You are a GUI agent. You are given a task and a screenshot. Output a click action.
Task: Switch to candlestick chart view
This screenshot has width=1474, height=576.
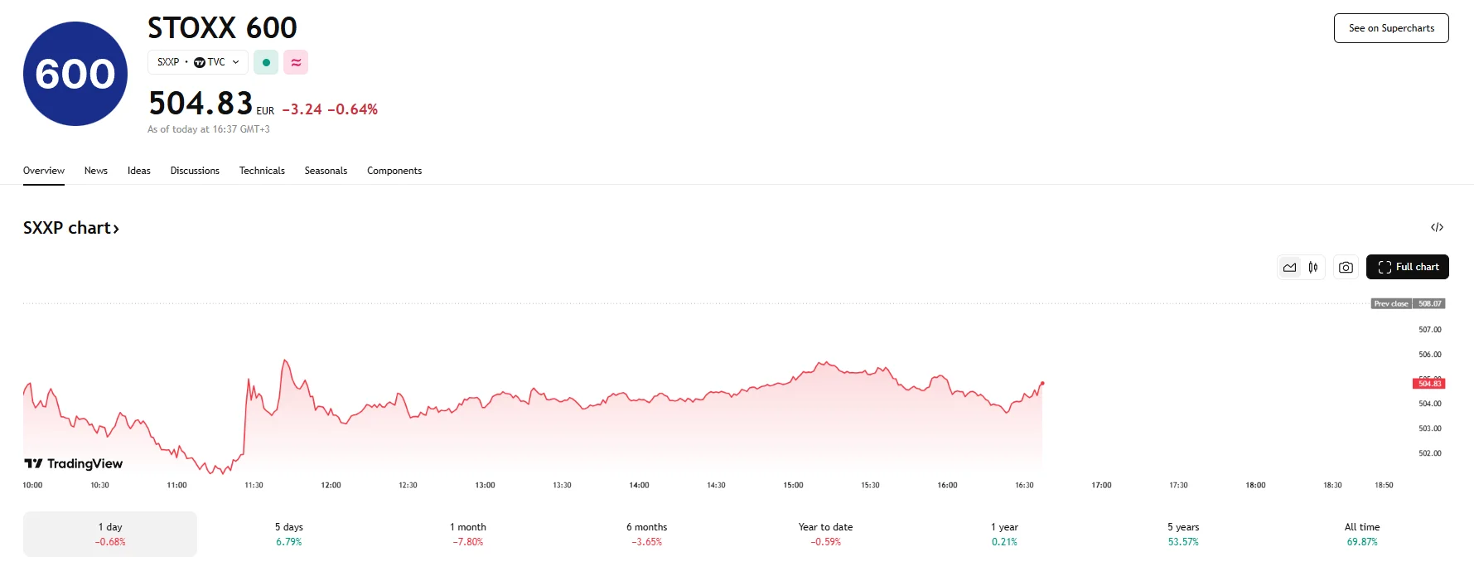click(x=1313, y=268)
